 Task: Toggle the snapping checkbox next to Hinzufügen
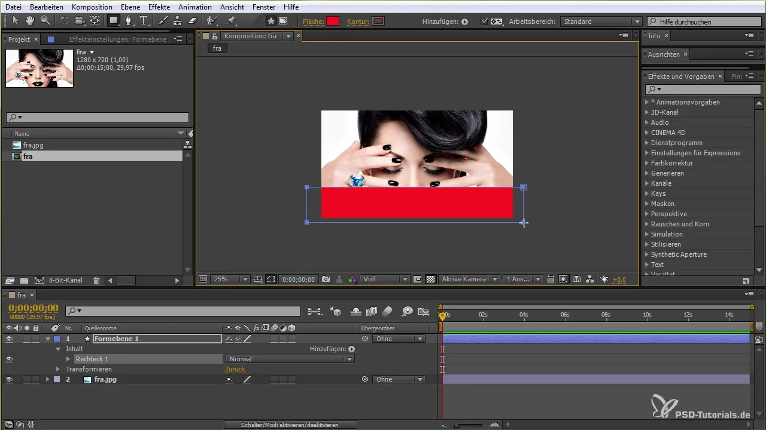pyautogui.click(x=485, y=21)
